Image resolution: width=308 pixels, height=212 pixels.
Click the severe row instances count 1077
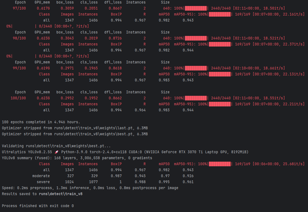coord(93,182)
